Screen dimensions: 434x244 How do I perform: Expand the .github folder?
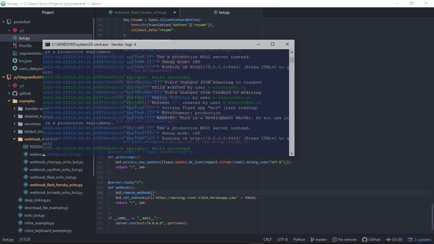pos(9,93)
